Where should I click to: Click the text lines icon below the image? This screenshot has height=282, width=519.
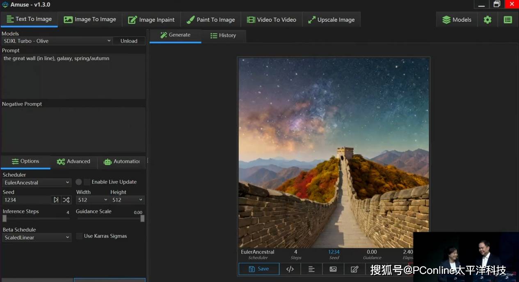tap(311, 269)
